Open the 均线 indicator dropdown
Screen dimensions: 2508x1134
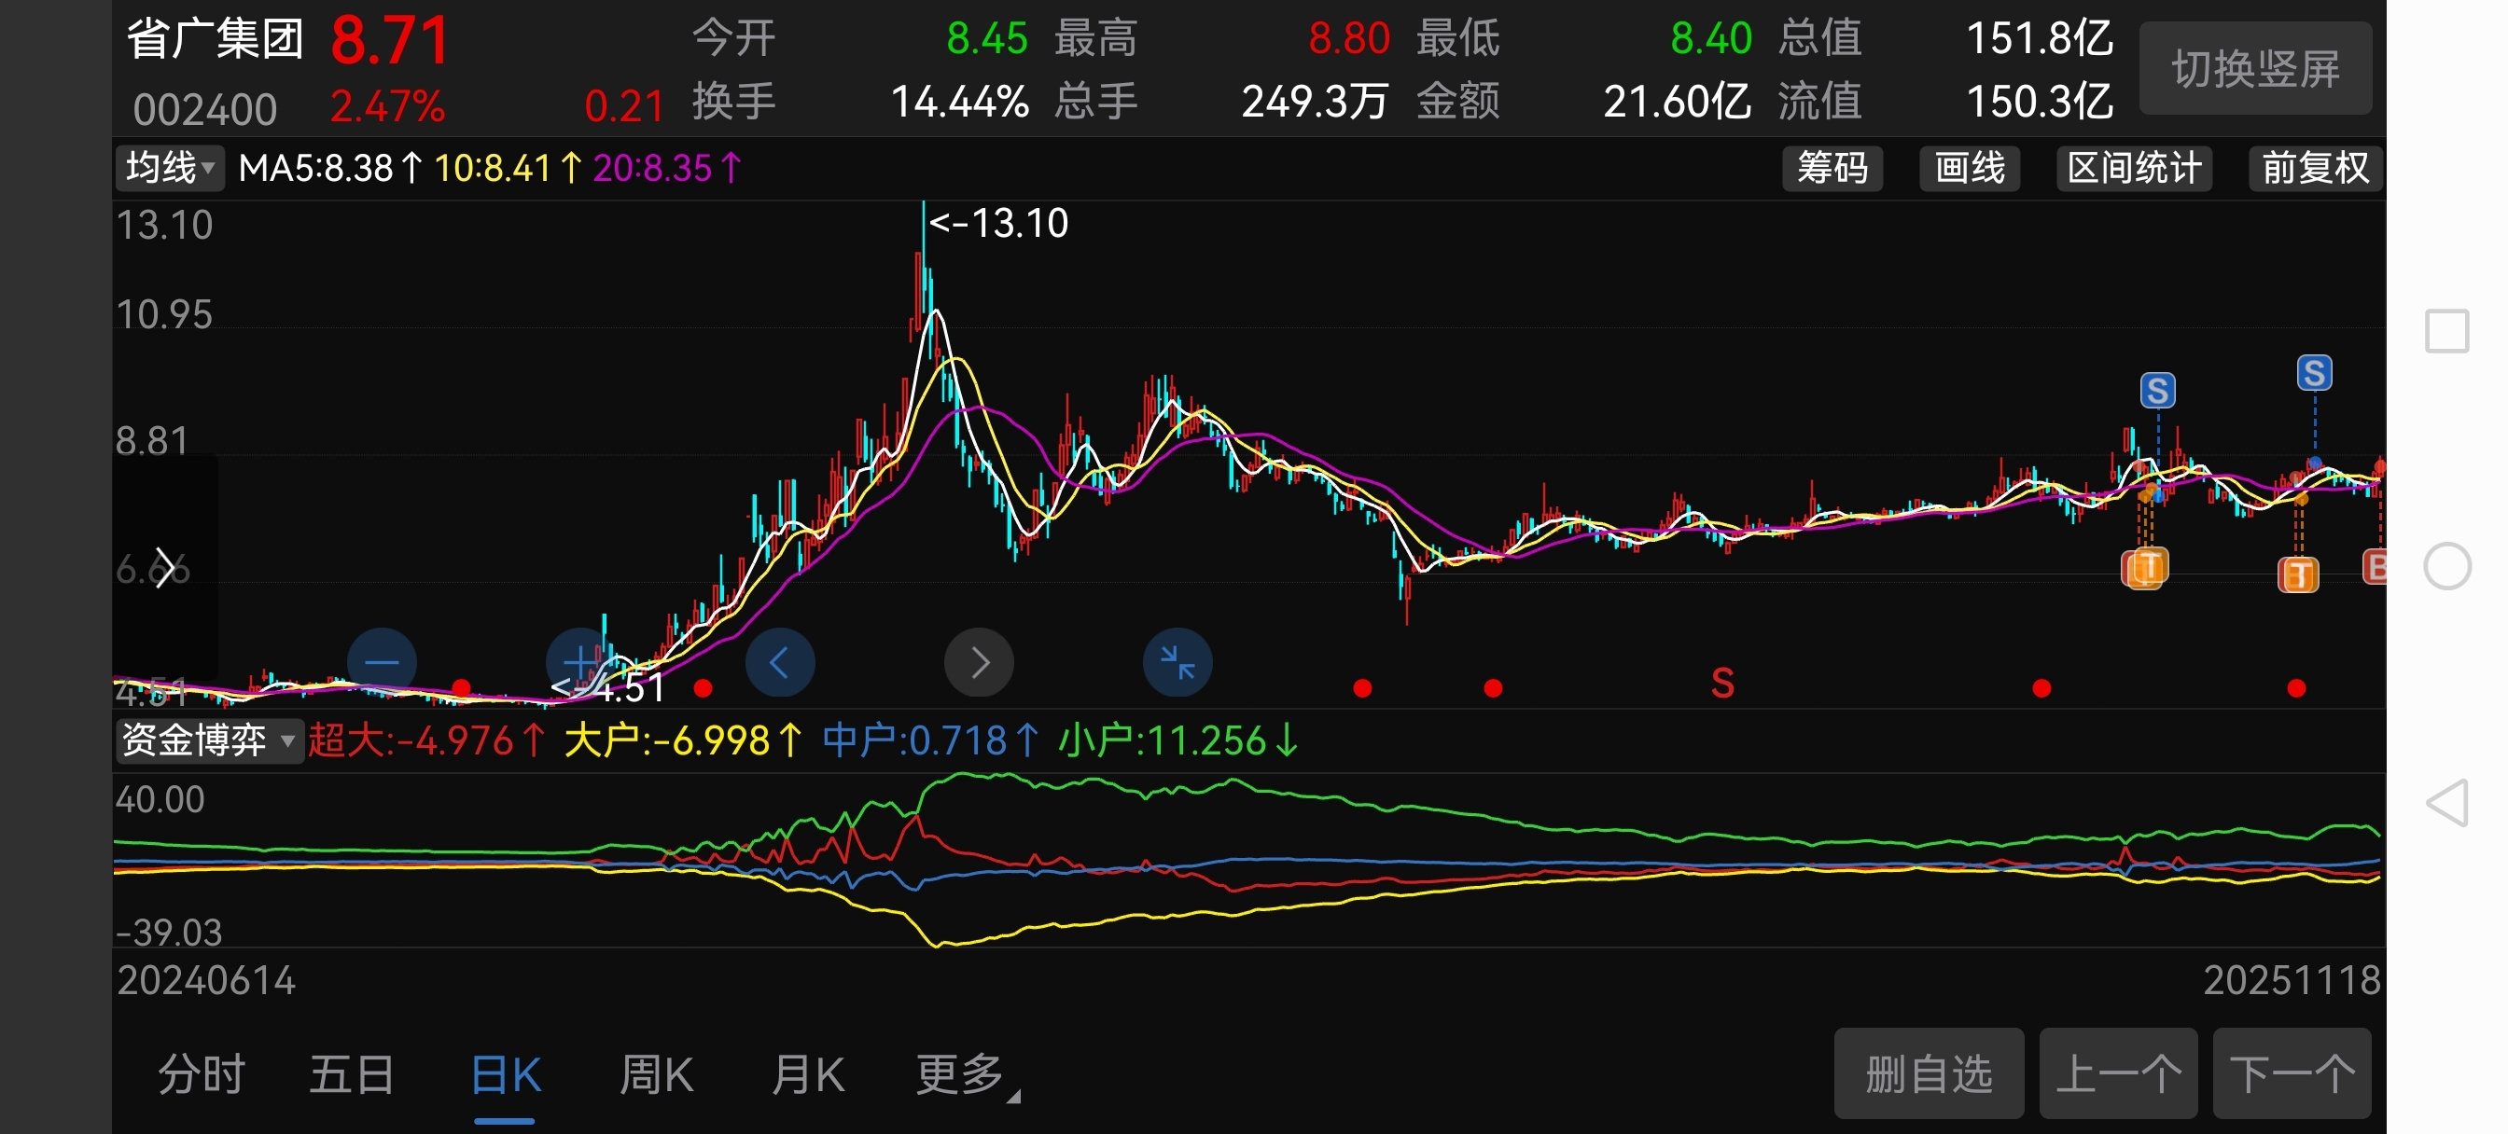click(x=170, y=169)
